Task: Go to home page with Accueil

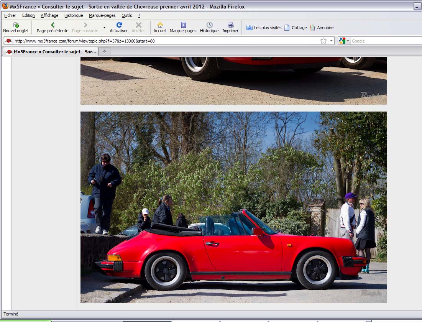Action: 160,28
